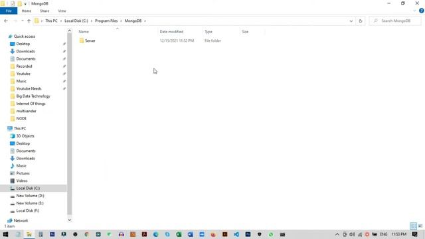Open Big Data Technology folder
425x239 pixels.
33,96
